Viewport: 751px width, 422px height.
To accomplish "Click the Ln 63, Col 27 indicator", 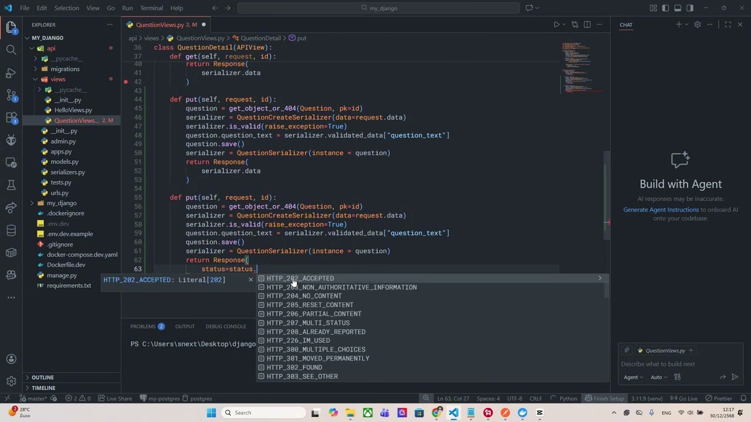I will click(x=453, y=399).
